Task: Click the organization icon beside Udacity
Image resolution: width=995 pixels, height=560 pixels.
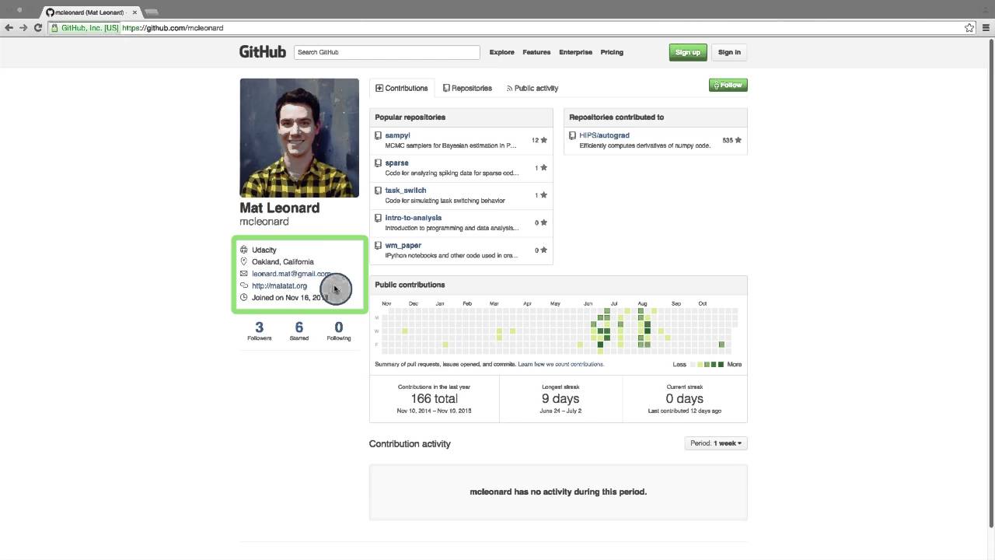Action: coord(244,250)
